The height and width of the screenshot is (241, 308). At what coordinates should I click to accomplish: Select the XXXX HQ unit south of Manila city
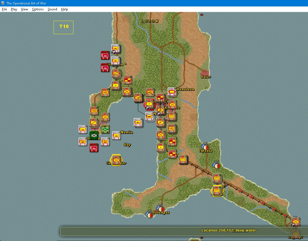click(172, 129)
